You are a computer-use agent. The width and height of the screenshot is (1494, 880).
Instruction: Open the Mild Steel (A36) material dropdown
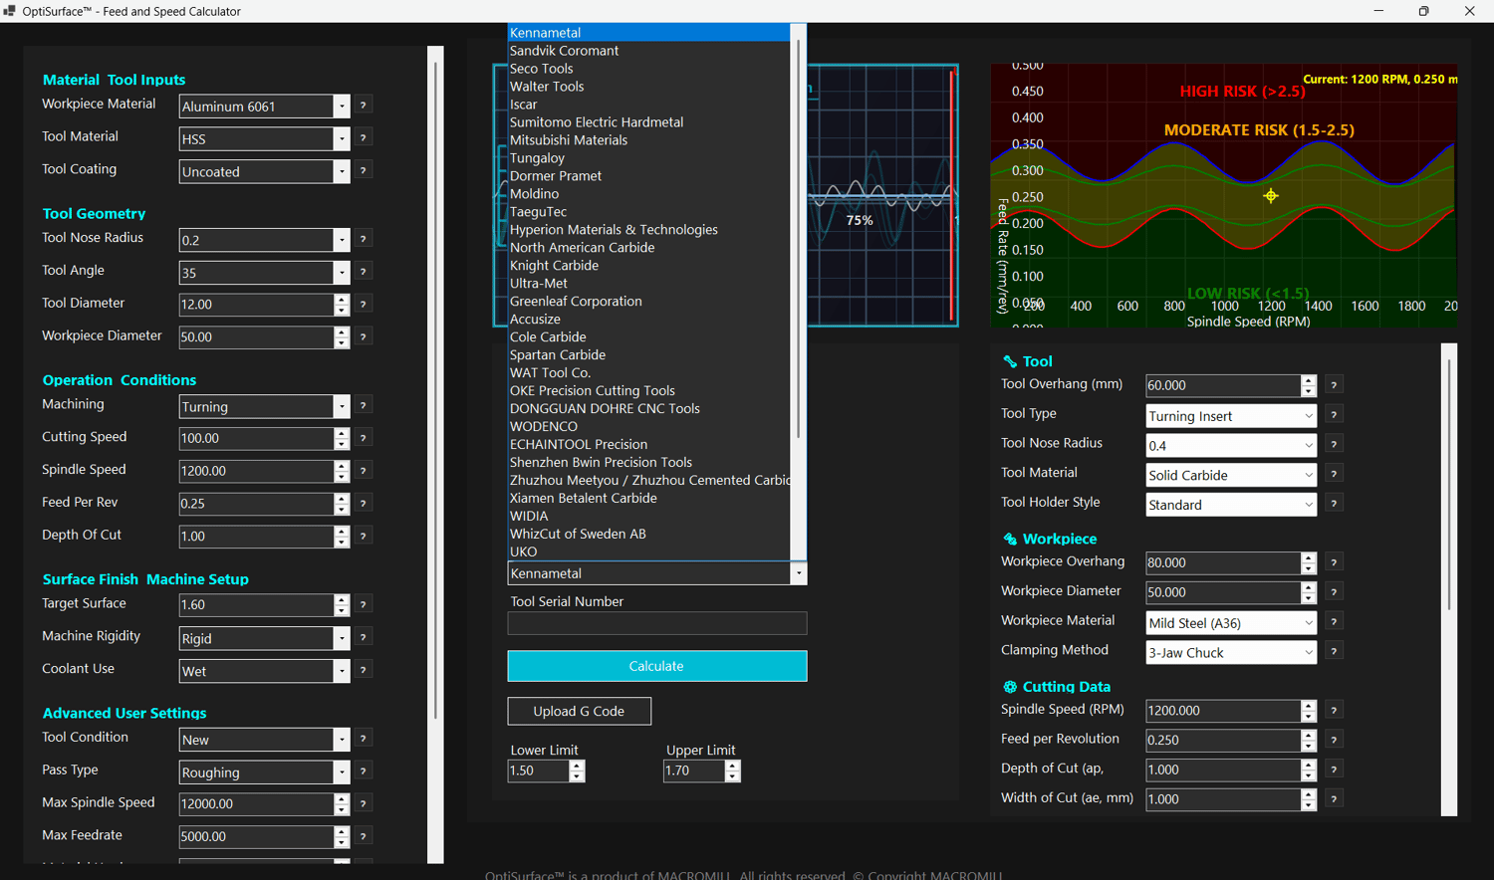1308,623
